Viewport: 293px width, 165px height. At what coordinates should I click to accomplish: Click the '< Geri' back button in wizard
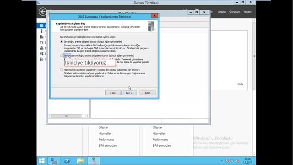pos(113,93)
